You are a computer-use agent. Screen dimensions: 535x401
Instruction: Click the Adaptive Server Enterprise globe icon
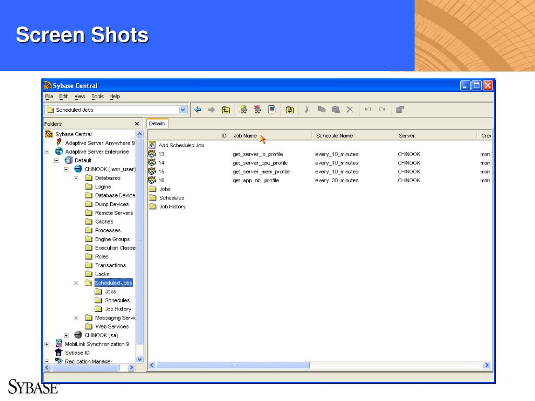tap(59, 151)
